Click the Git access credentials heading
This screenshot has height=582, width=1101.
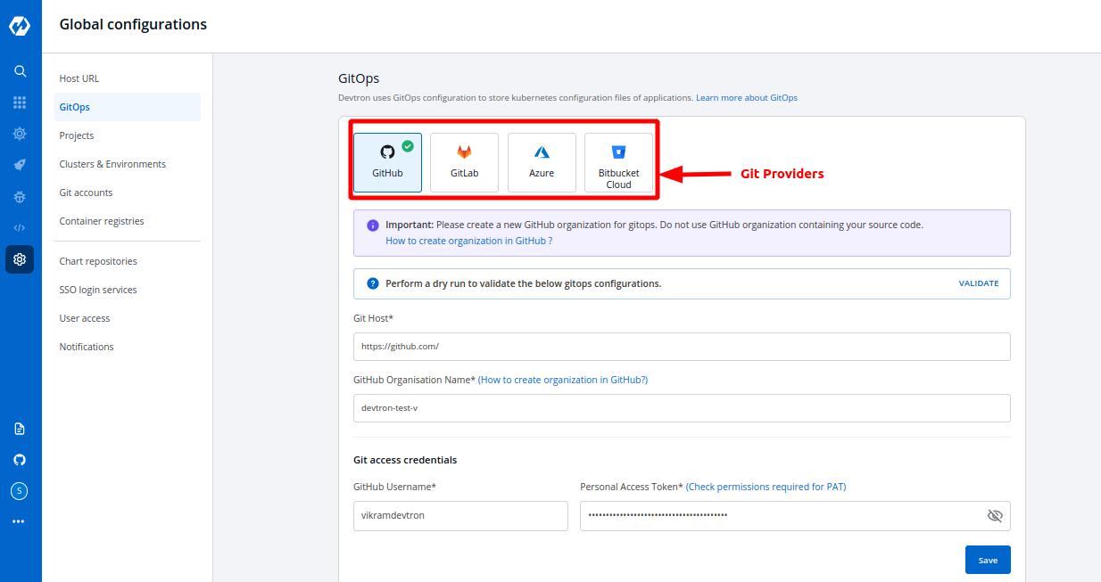point(405,460)
